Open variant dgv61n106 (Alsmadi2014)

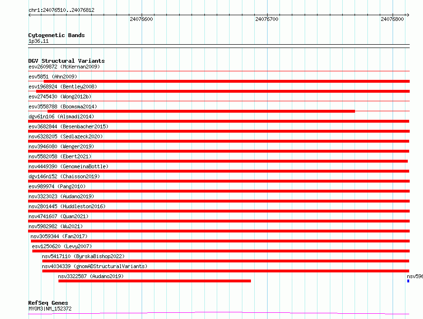pos(61,116)
